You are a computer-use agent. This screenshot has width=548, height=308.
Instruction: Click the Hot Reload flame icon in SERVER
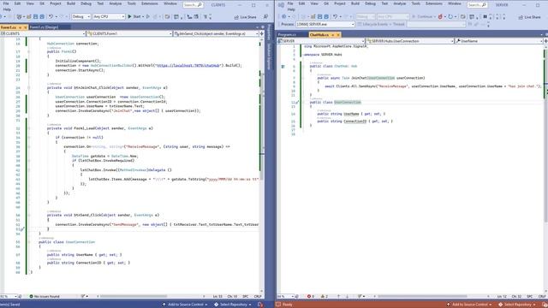[440, 16]
